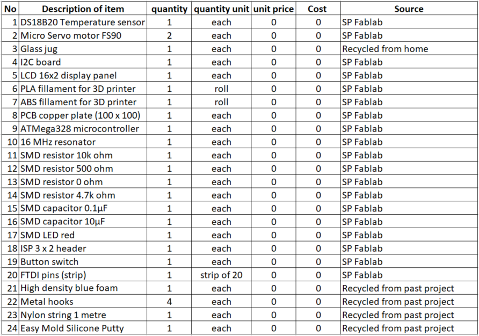This screenshot has width=479, height=336.
Task: Click the 'Source' column header
Action: pyautogui.click(x=409, y=9)
